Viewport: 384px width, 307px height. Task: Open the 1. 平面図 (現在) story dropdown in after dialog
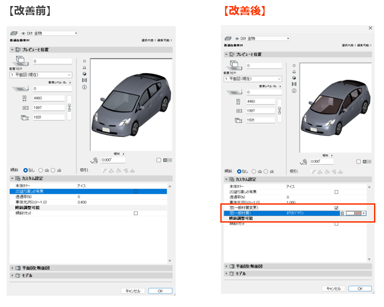253,79
